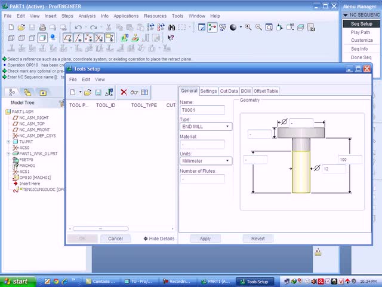382x287 pixels.
Task: Click the table columns setup icon
Action: tap(144, 92)
